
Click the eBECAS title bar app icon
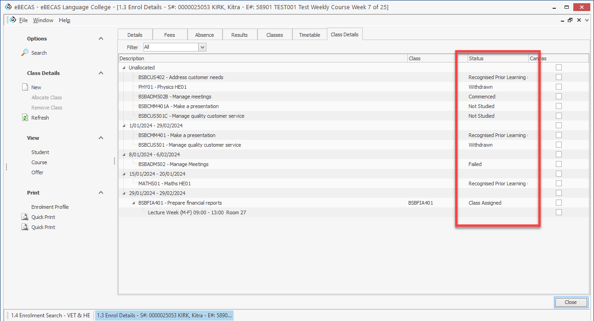(x=8, y=7)
